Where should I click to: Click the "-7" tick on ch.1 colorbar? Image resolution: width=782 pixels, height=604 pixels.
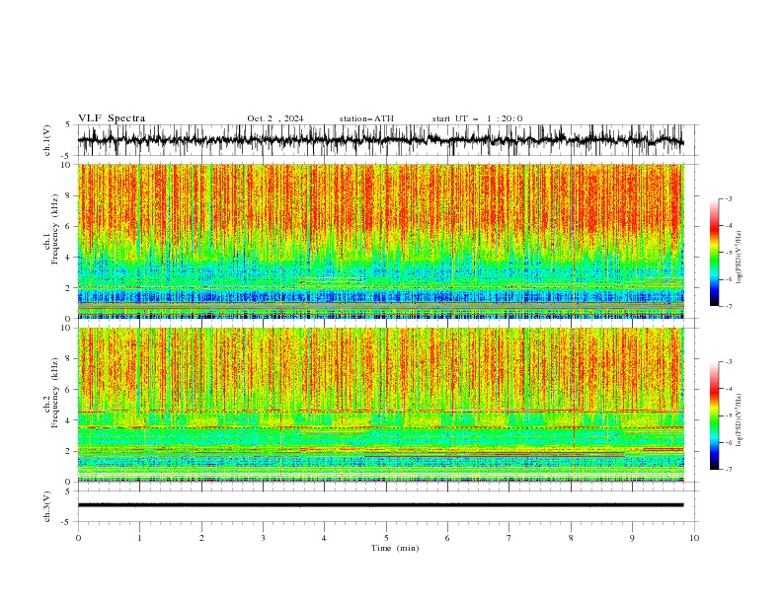(x=728, y=306)
